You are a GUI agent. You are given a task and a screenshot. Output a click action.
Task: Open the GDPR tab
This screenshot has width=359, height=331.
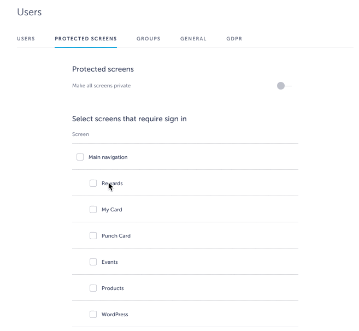234,39
